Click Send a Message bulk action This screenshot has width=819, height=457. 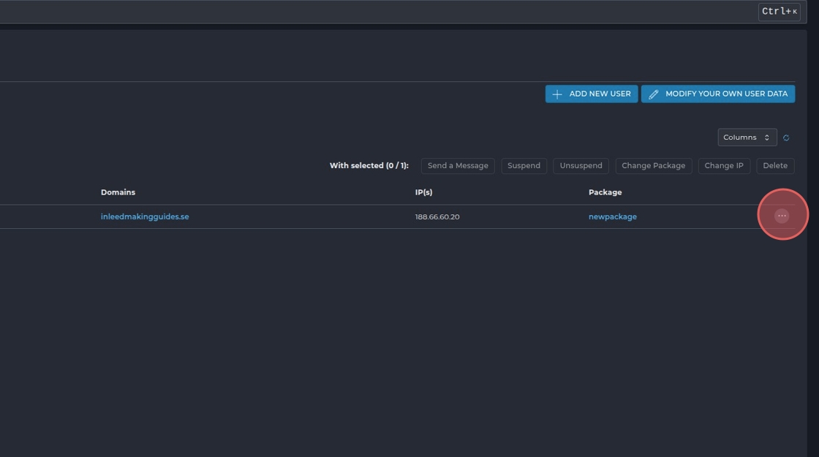pyautogui.click(x=458, y=165)
